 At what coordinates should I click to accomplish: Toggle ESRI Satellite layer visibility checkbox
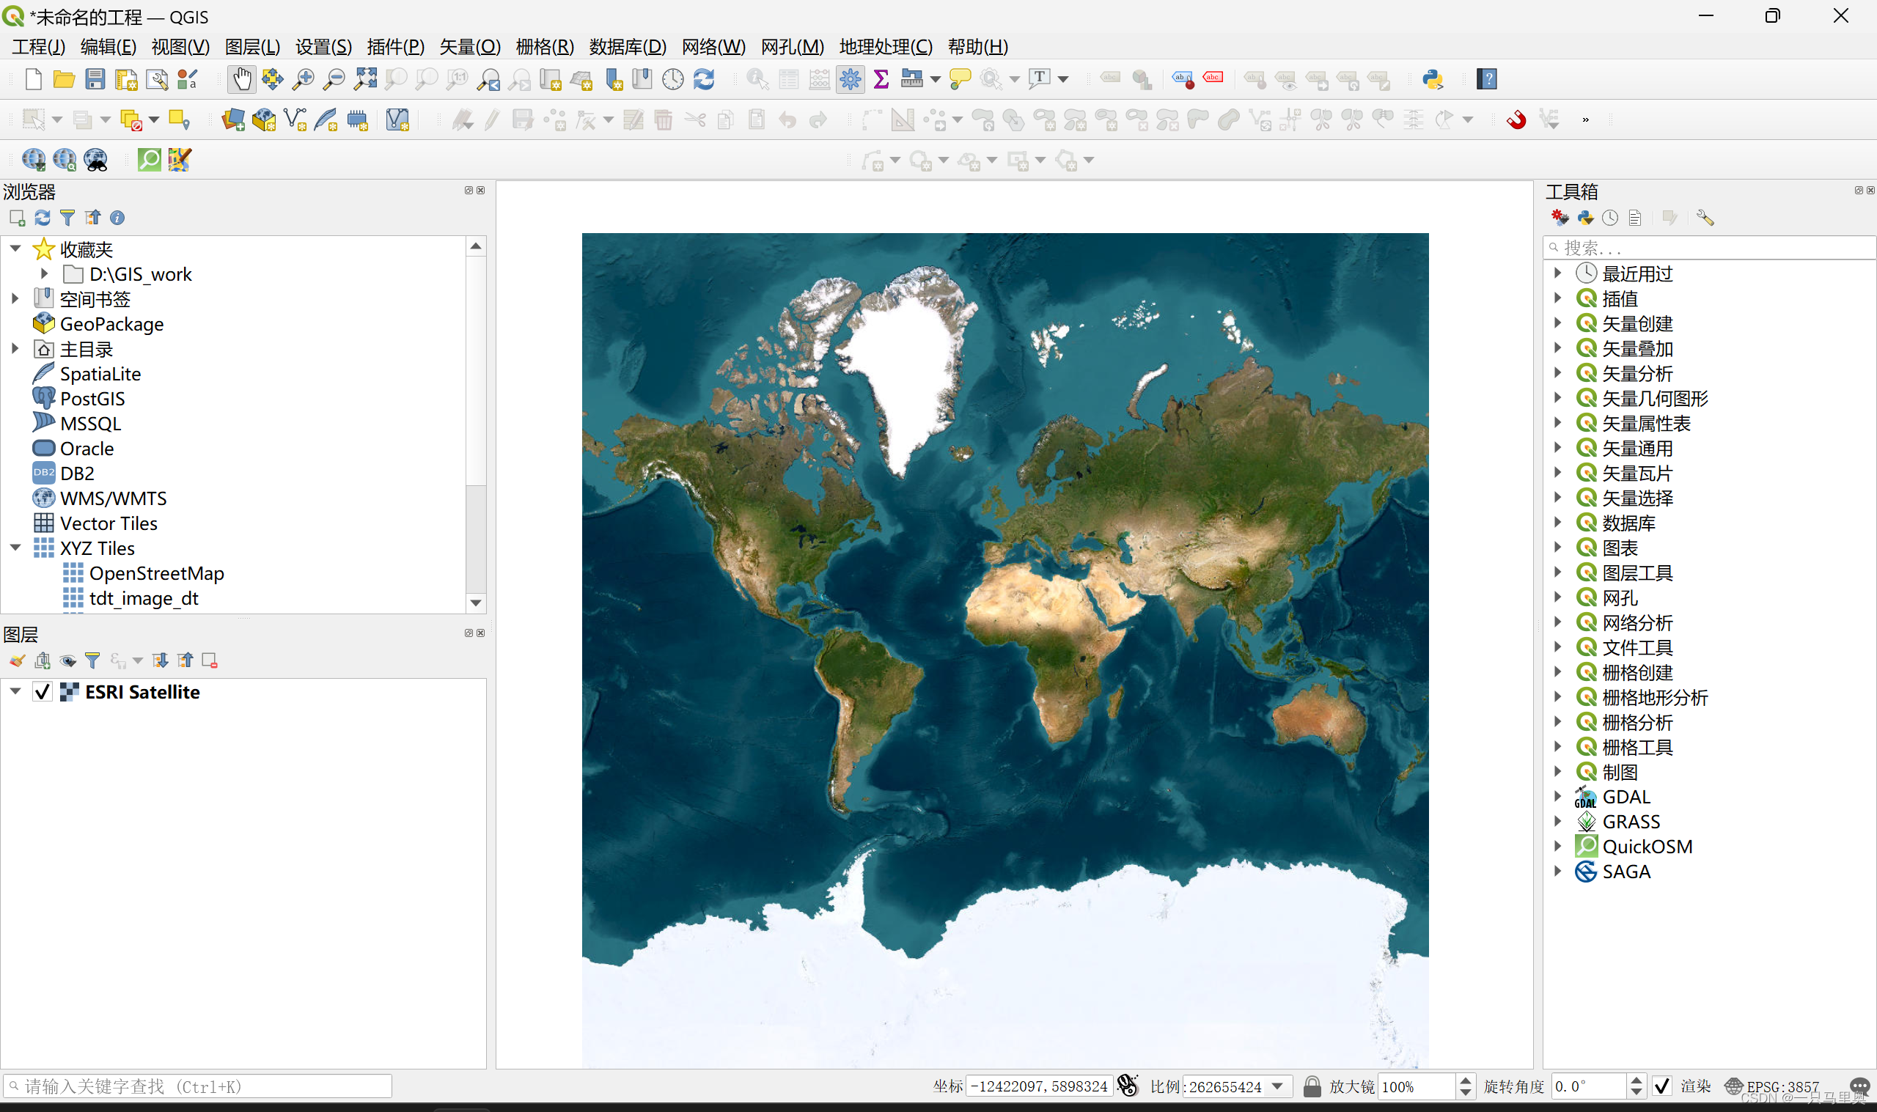click(43, 692)
